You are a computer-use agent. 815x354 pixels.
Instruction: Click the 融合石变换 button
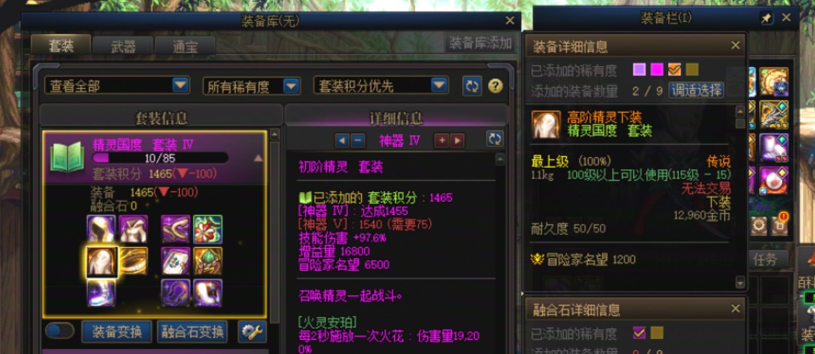[192, 331]
